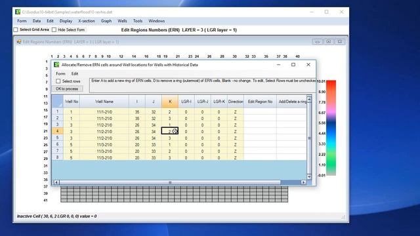Viewport: 420px width, 236px height.
Task: Open the Form menu in main window
Action: coord(22,21)
